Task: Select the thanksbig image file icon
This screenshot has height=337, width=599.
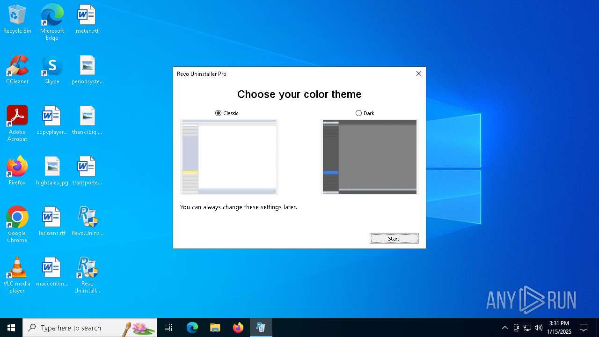Action: (x=87, y=121)
